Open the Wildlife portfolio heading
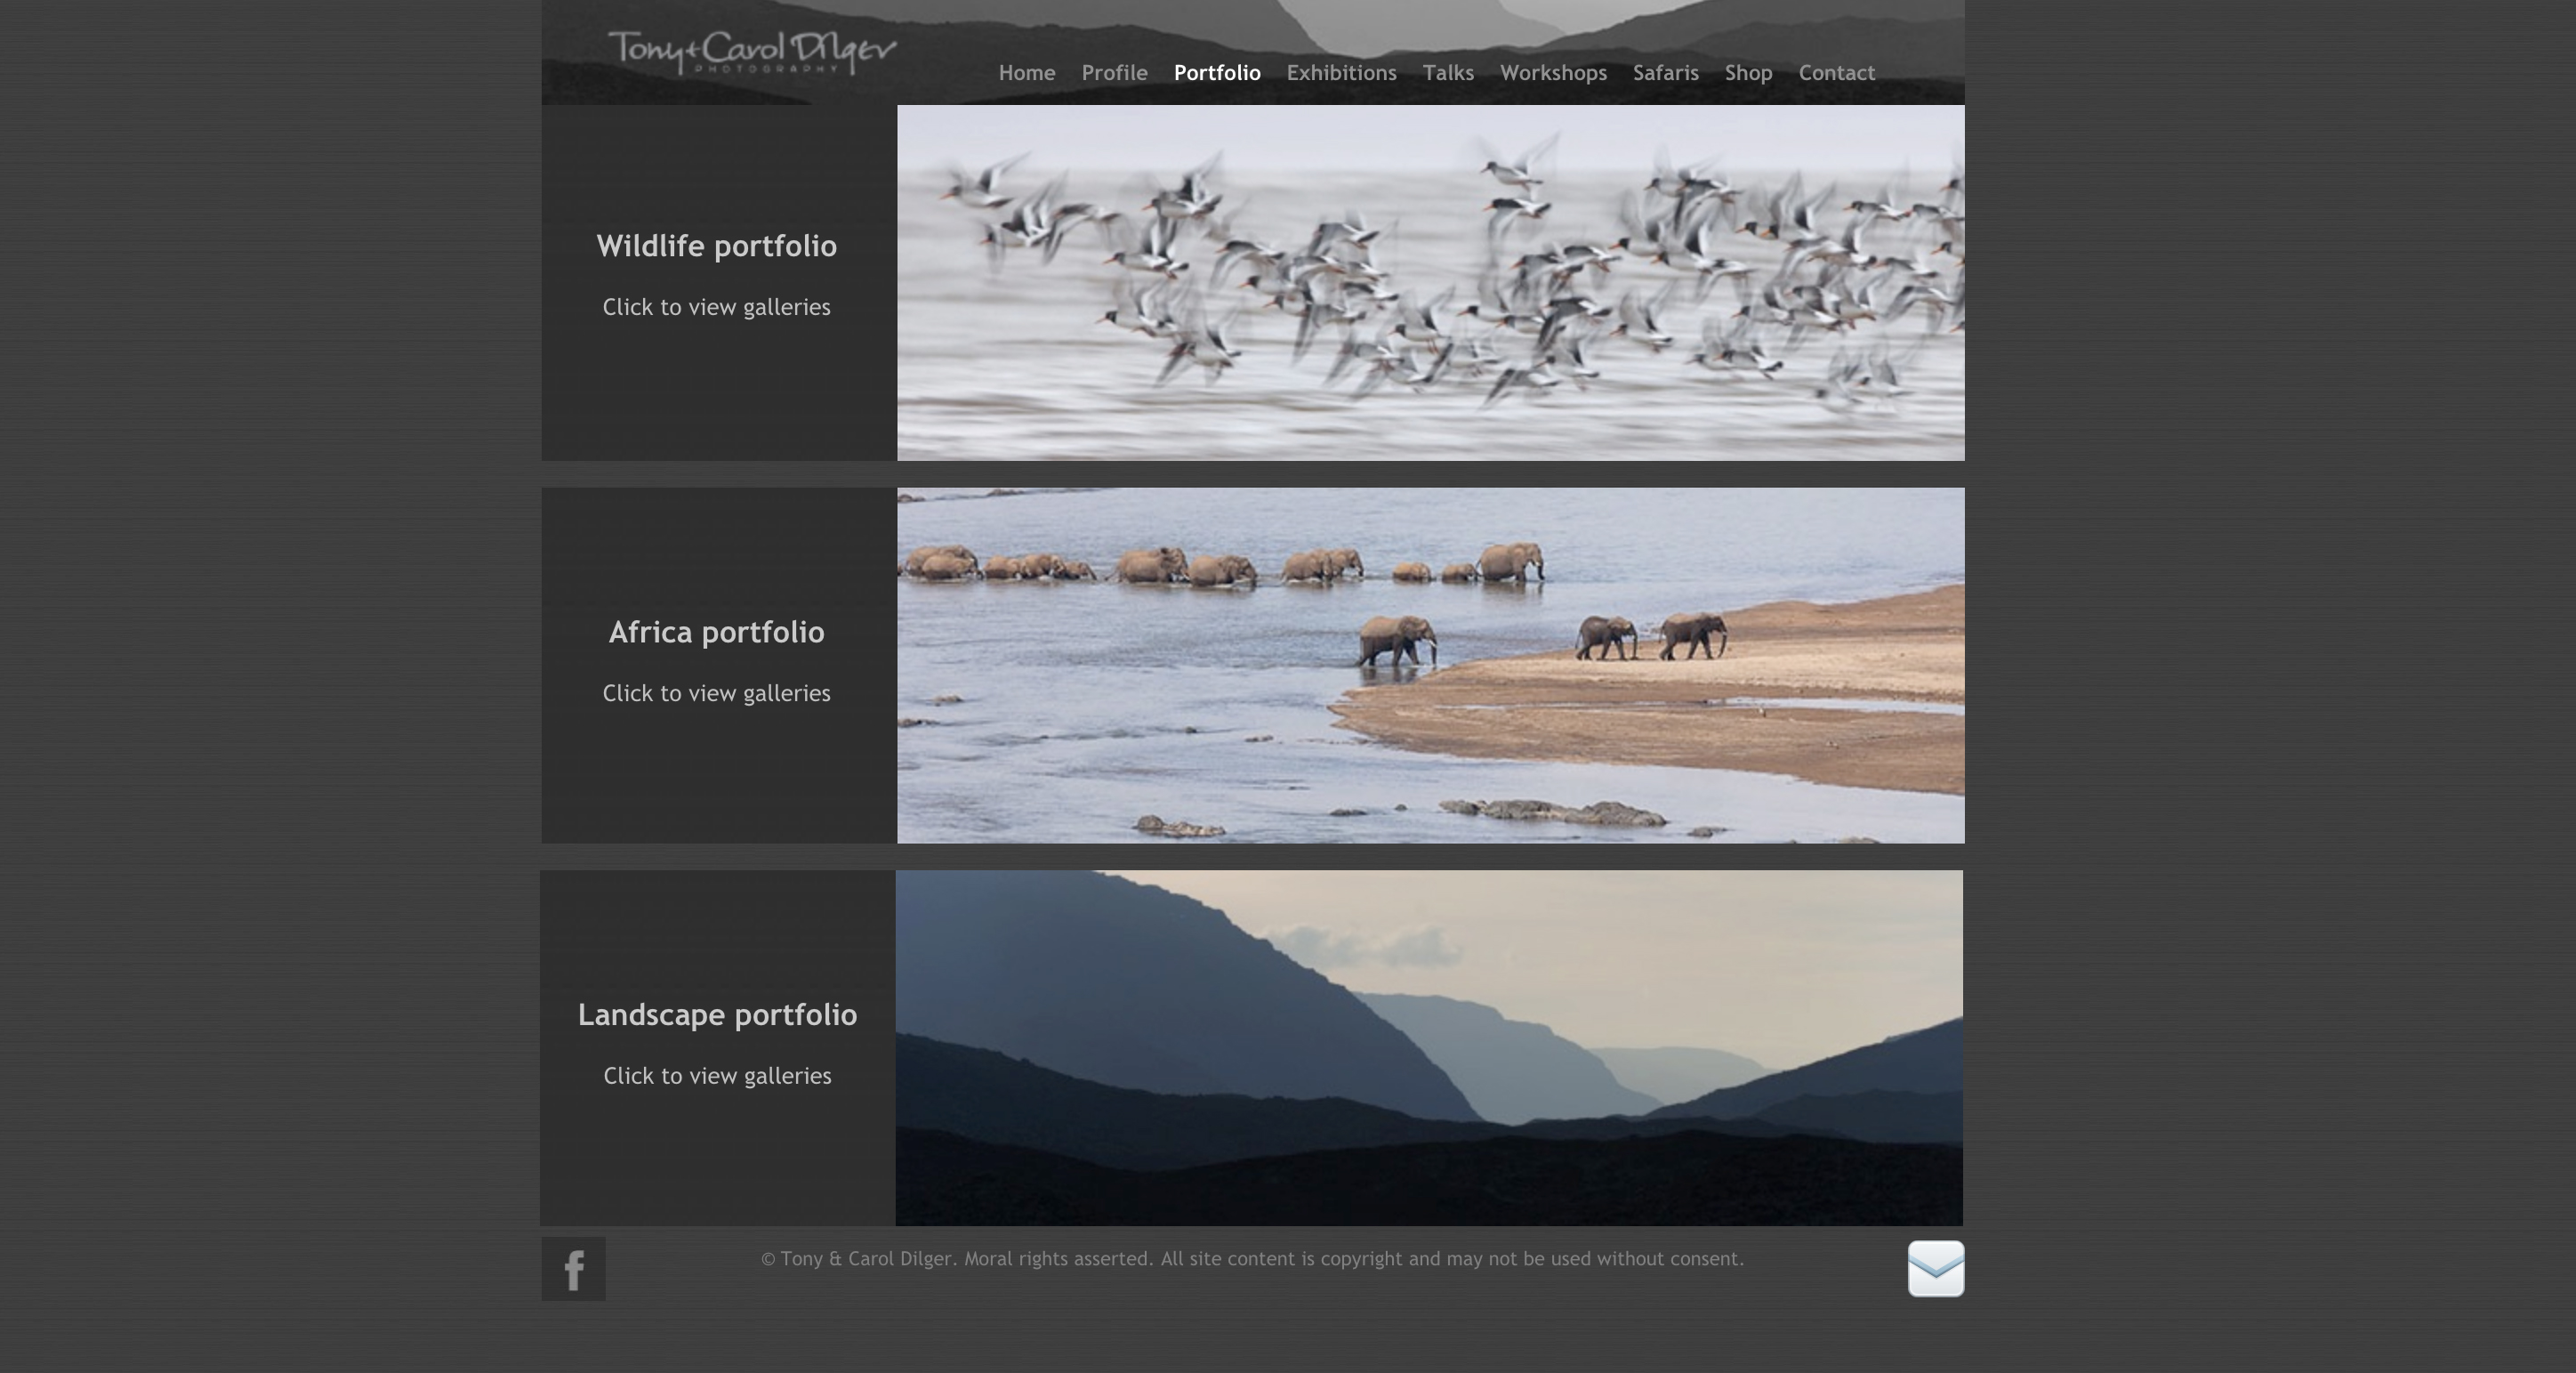This screenshot has height=1373, width=2576. [716, 246]
